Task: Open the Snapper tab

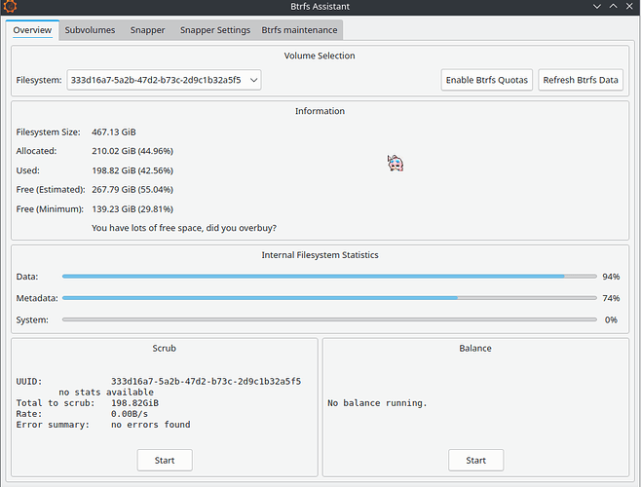Action: click(x=149, y=30)
